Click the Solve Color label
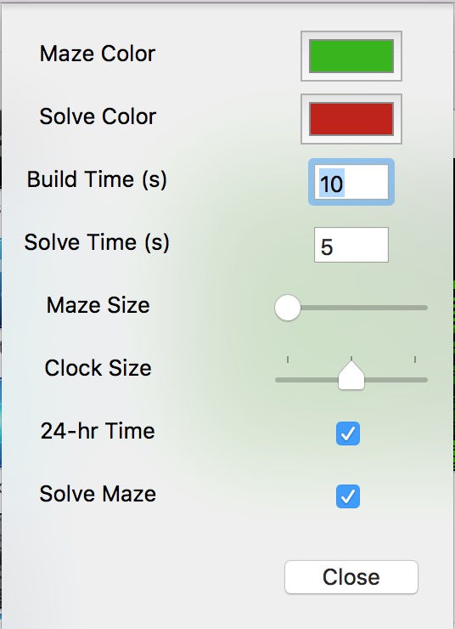 point(98,116)
